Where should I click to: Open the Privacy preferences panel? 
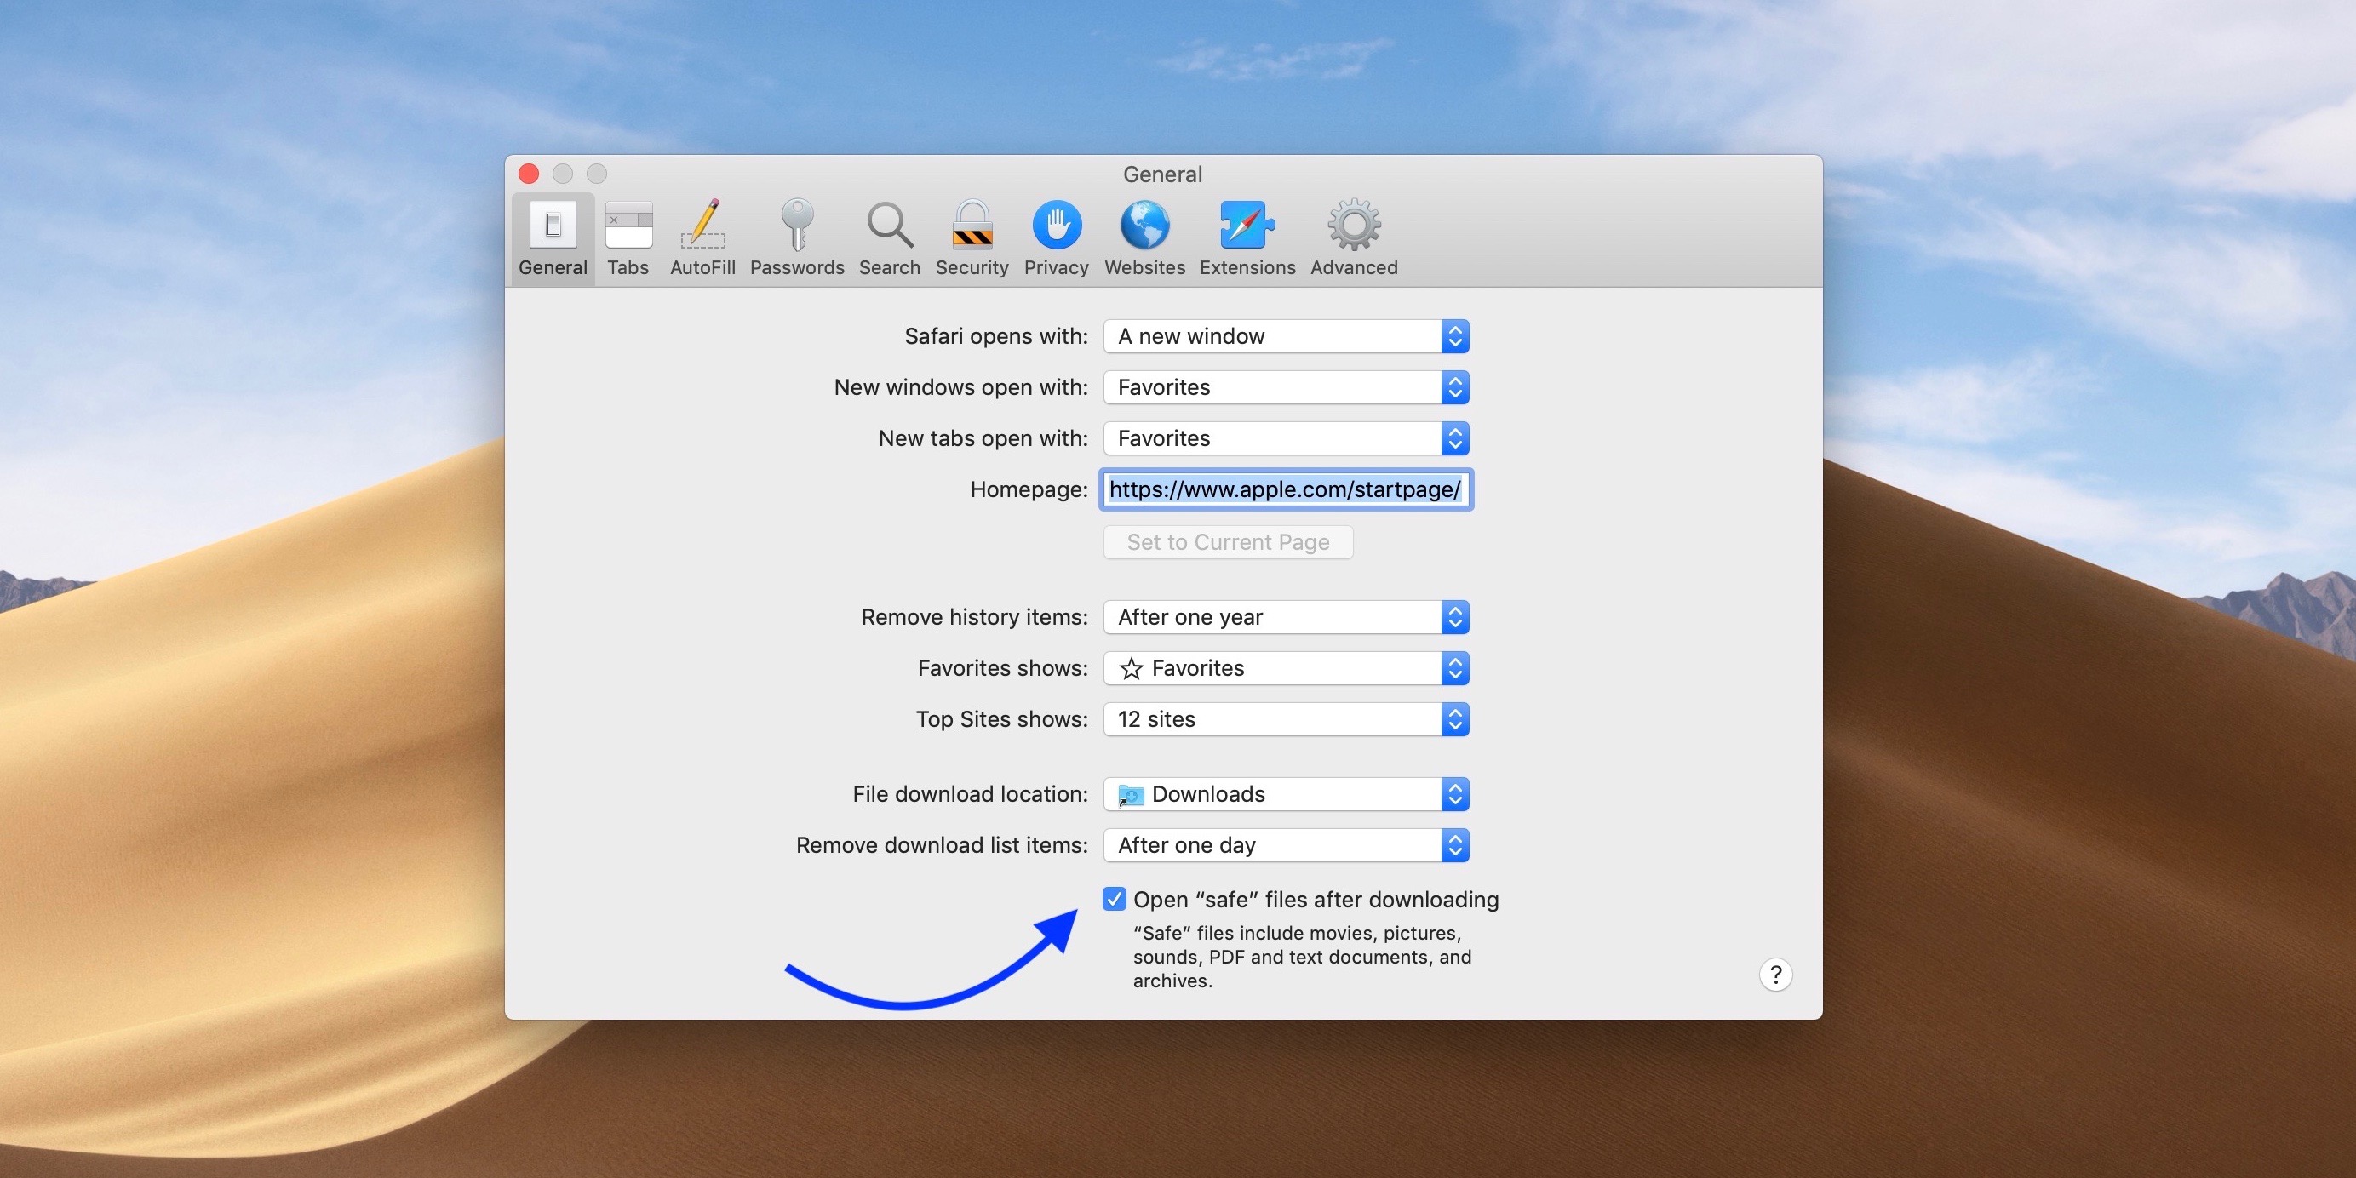(x=1057, y=237)
